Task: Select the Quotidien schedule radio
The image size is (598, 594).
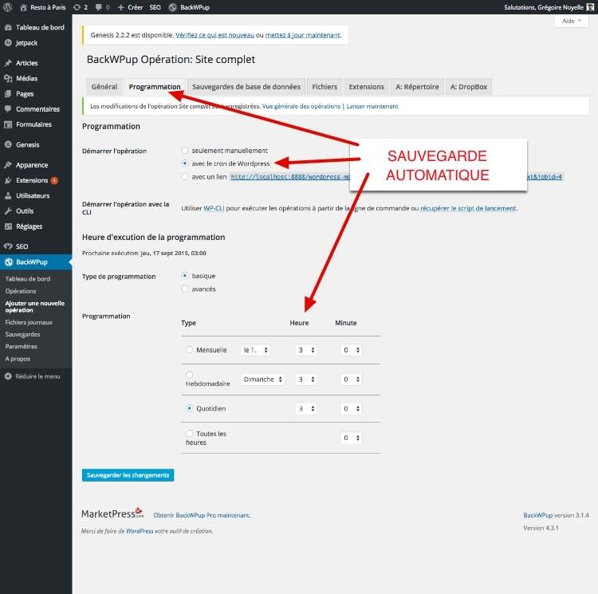Action: (189, 408)
